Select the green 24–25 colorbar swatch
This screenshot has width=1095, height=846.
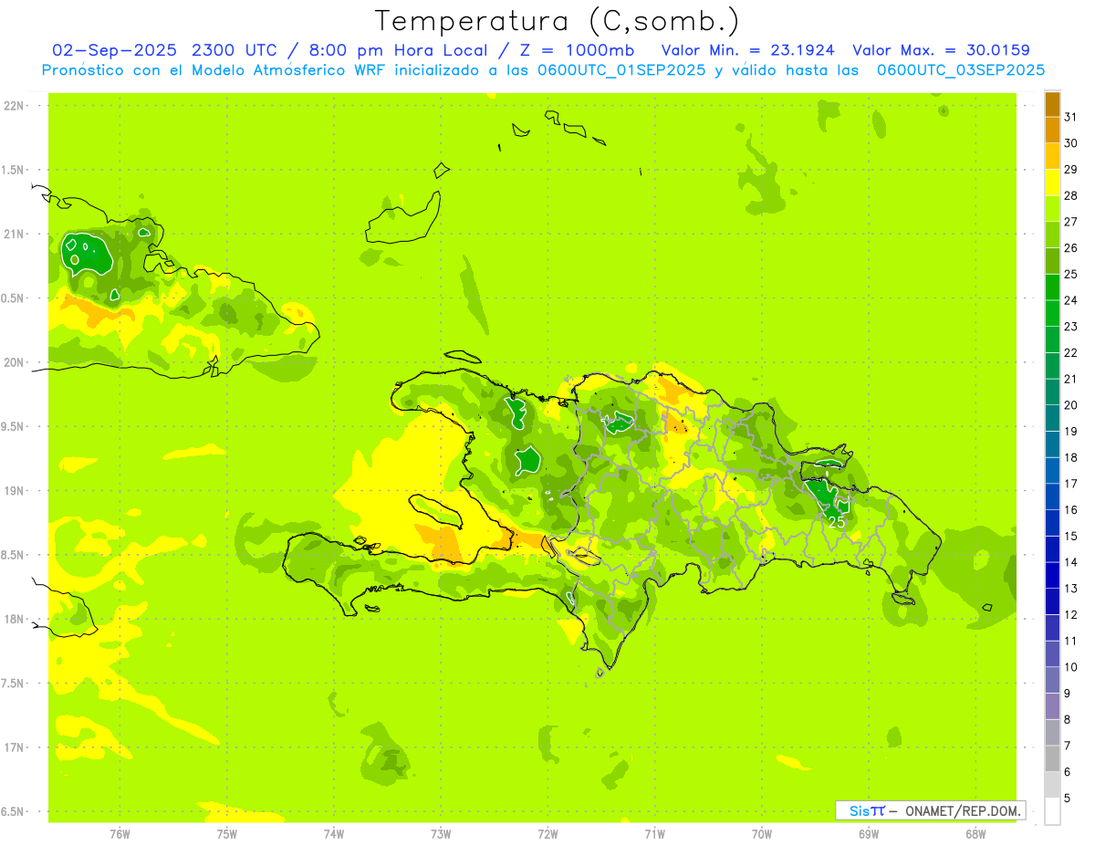pyautogui.click(x=1052, y=287)
